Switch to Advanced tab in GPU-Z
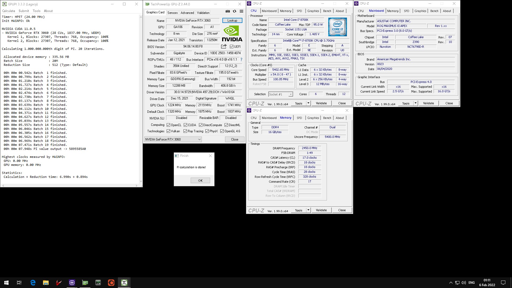Viewport: 512px width, 288px height. click(x=187, y=13)
